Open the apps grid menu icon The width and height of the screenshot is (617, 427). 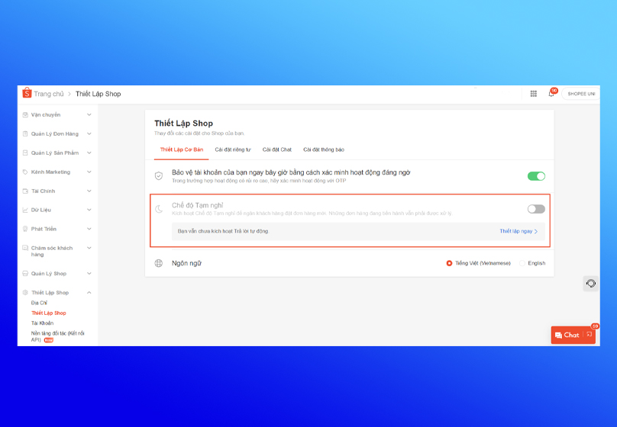(533, 94)
